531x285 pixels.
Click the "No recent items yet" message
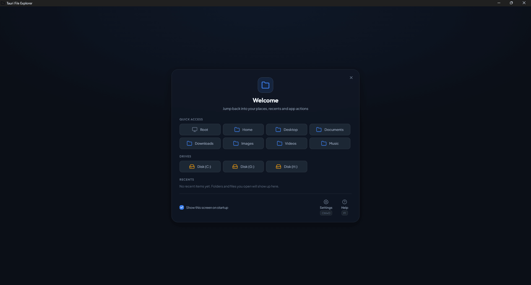coord(229,186)
